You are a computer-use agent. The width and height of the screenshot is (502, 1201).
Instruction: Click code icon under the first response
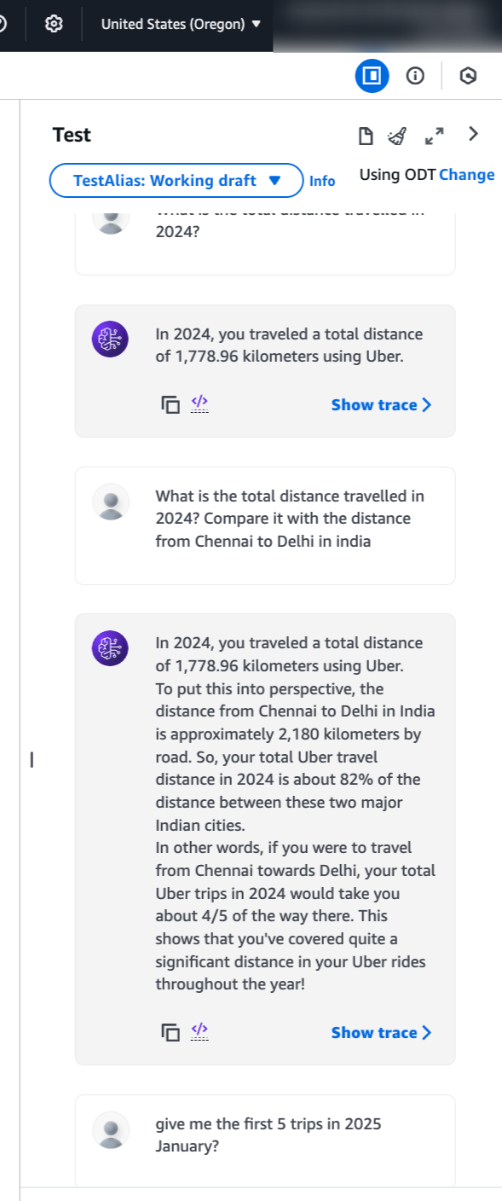(x=199, y=403)
